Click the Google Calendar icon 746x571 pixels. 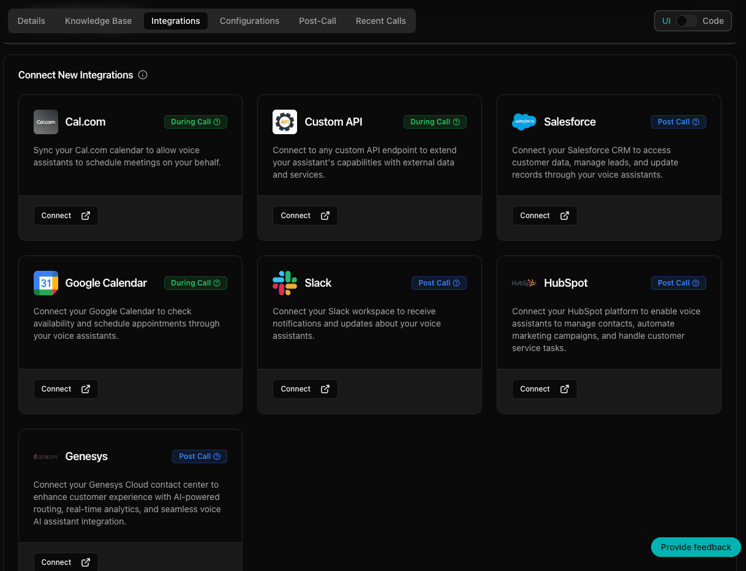click(x=46, y=283)
